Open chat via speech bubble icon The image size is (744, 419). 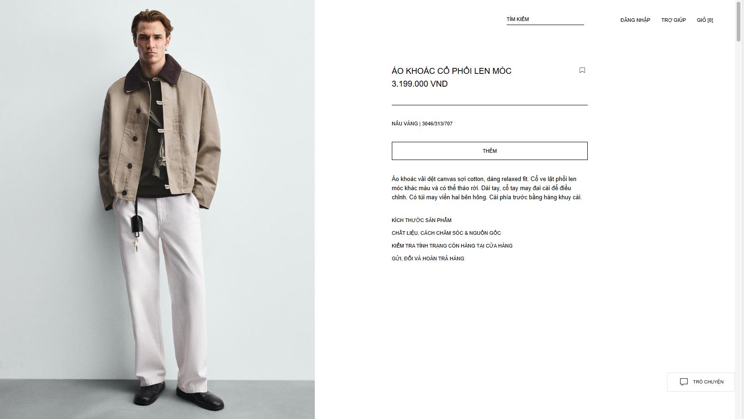[x=683, y=382]
